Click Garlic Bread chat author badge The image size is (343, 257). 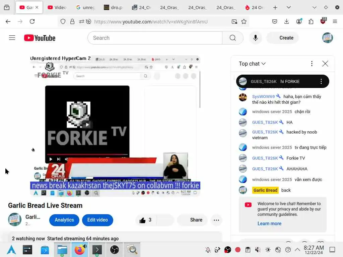click(265, 190)
